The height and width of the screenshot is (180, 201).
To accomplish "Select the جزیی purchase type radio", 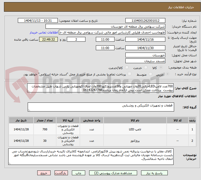I will pos(167,74).
